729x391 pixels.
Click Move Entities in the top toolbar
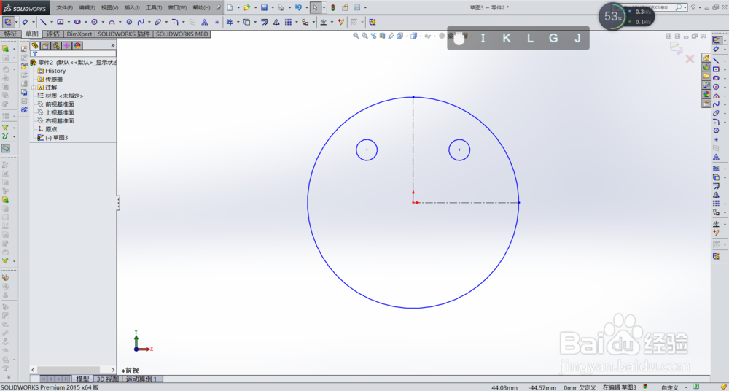[305, 22]
